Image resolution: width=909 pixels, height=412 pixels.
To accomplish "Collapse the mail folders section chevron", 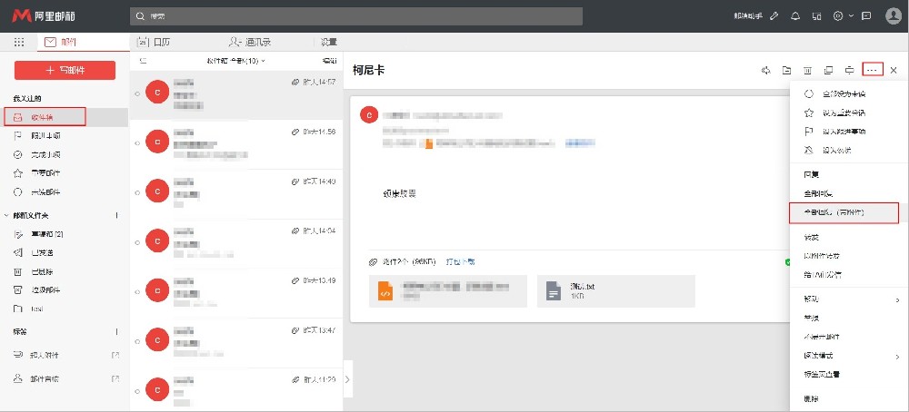I will coord(6,215).
